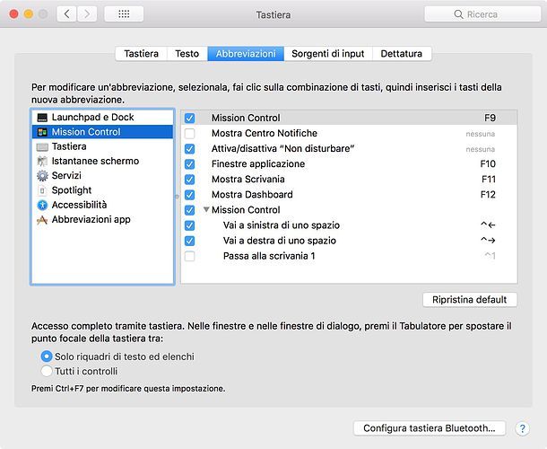
Task: Toggle the Mission Control group checkbox
Action: (x=190, y=210)
